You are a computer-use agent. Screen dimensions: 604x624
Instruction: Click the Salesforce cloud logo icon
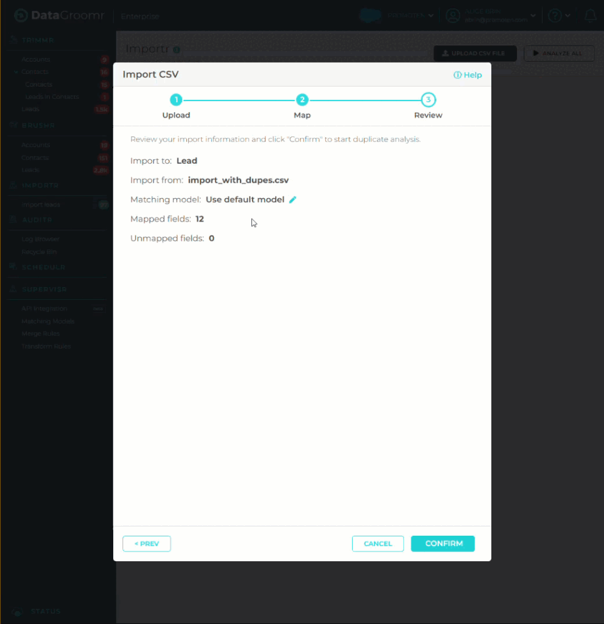click(370, 16)
